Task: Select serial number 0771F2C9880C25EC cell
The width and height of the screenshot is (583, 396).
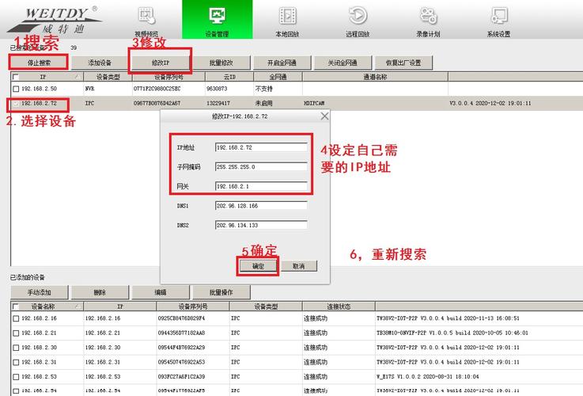Action: [157, 89]
